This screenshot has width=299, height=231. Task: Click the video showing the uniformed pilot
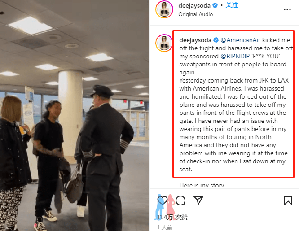pyautogui.click(x=75, y=116)
